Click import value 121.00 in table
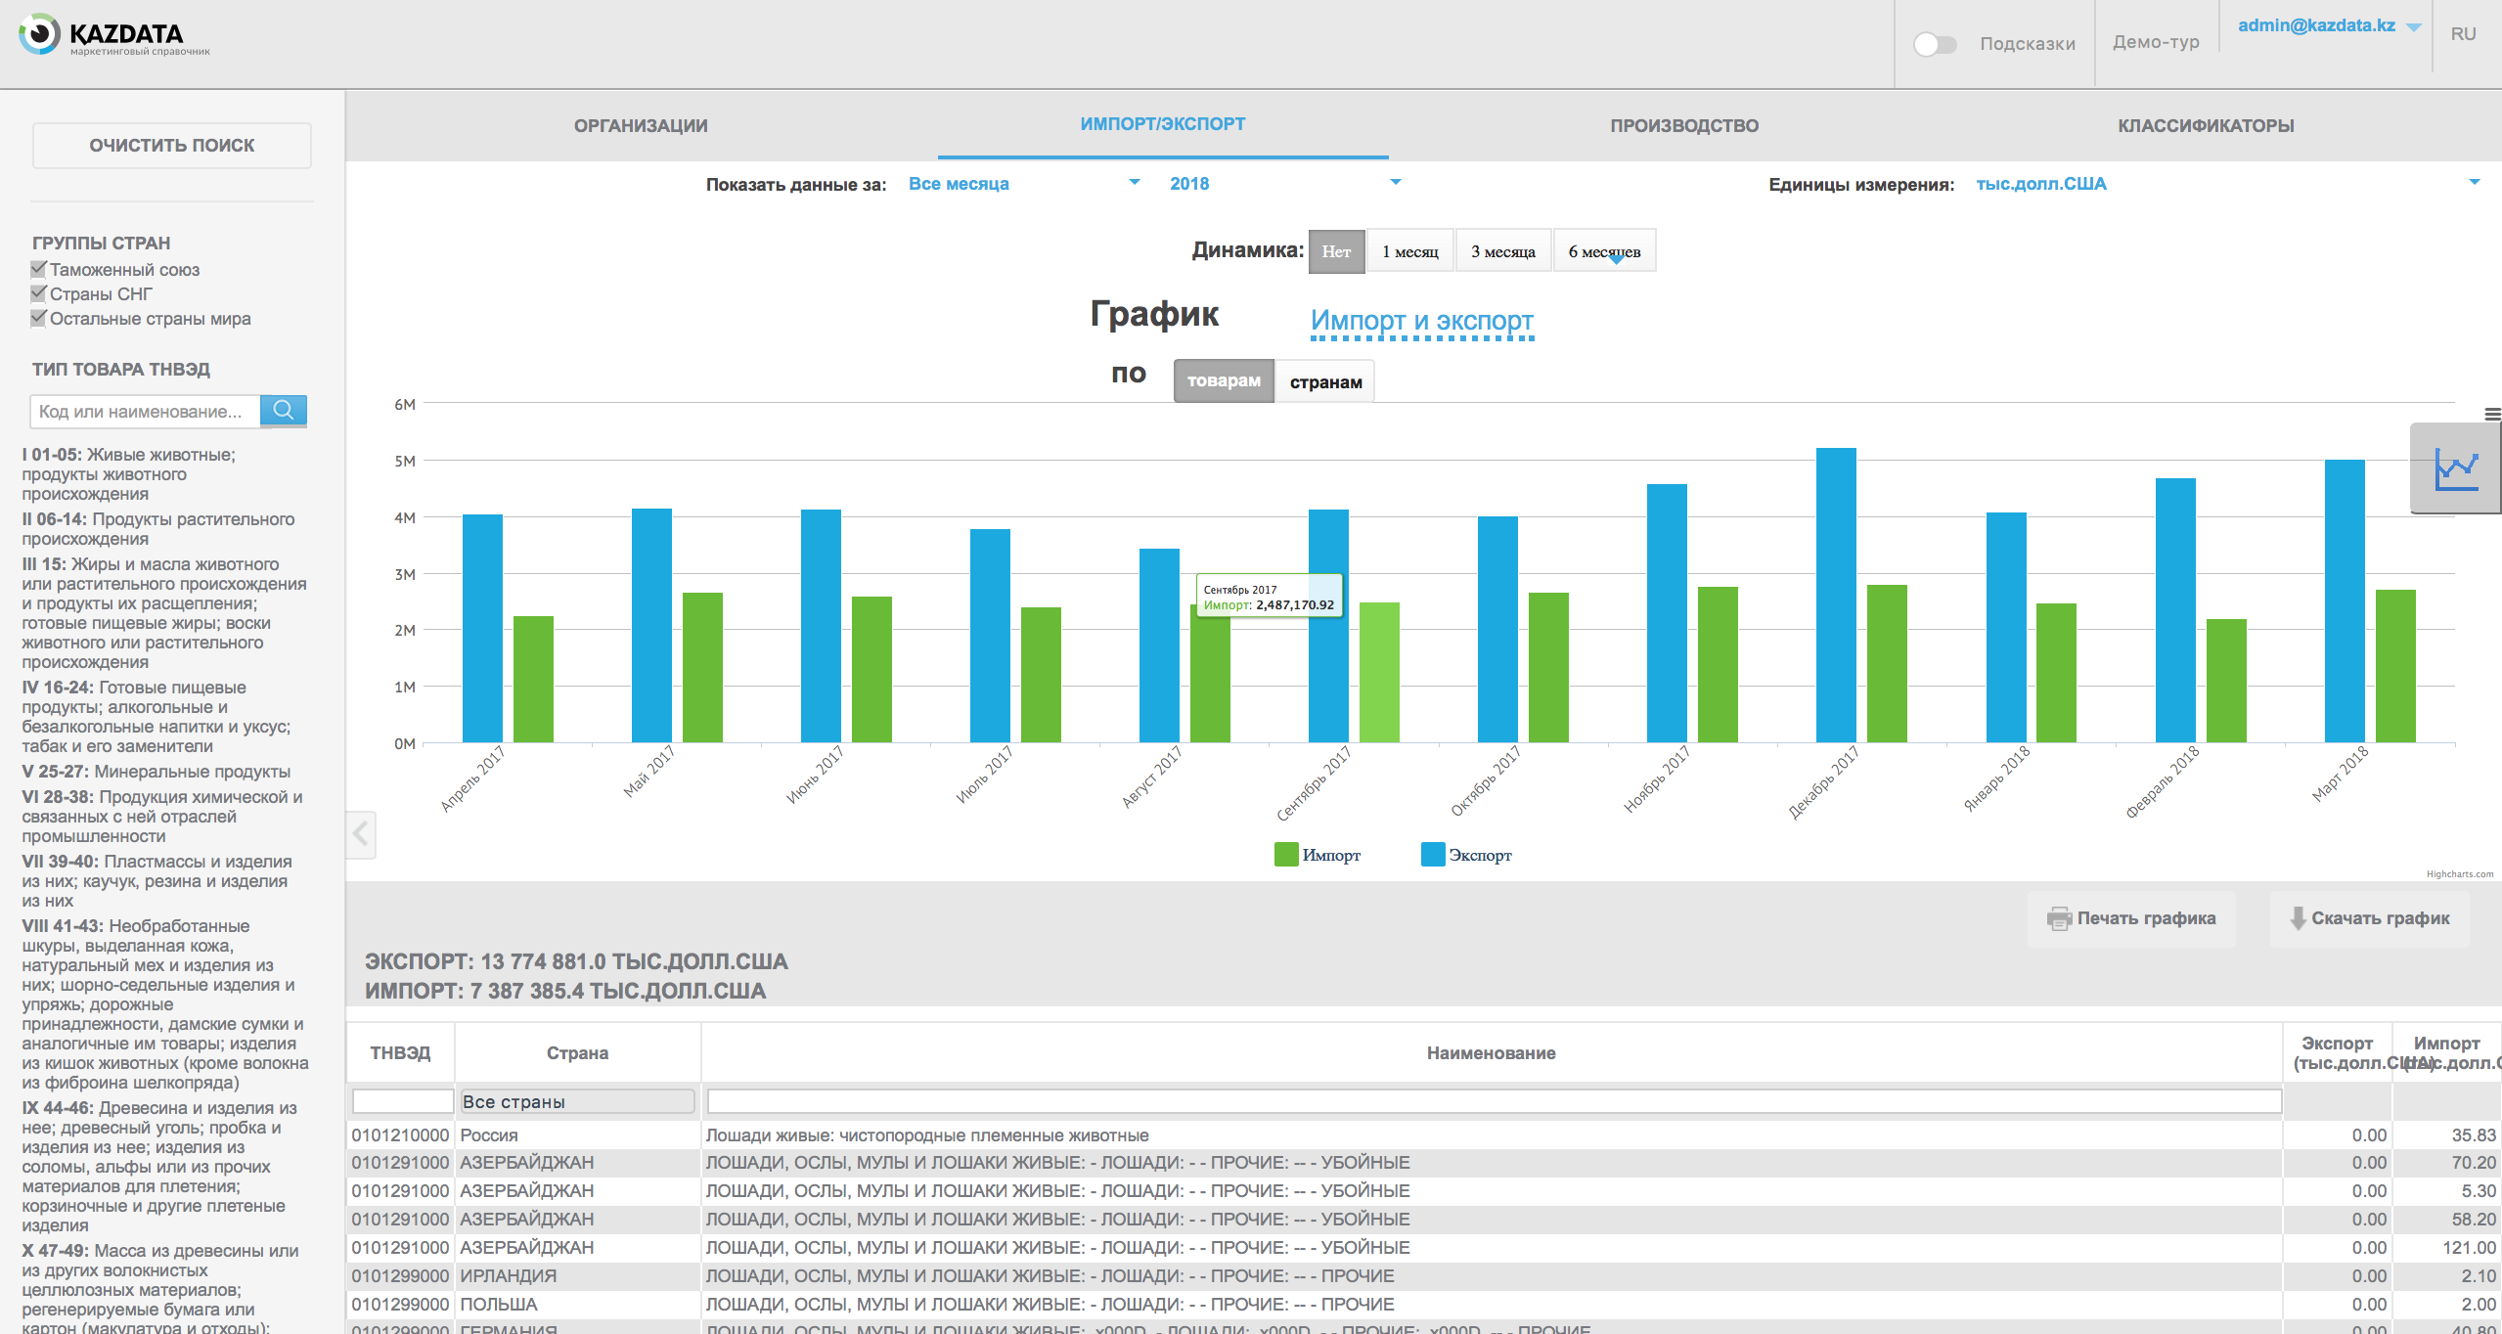Screen dimensions: 2502x1334 tap(2469, 1248)
